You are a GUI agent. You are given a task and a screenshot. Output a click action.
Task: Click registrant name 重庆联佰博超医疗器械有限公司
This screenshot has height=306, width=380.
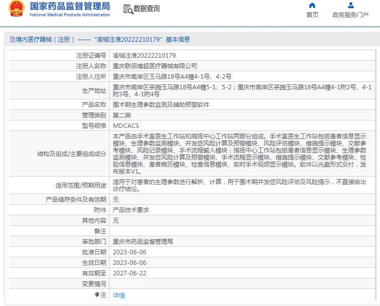click(x=155, y=66)
